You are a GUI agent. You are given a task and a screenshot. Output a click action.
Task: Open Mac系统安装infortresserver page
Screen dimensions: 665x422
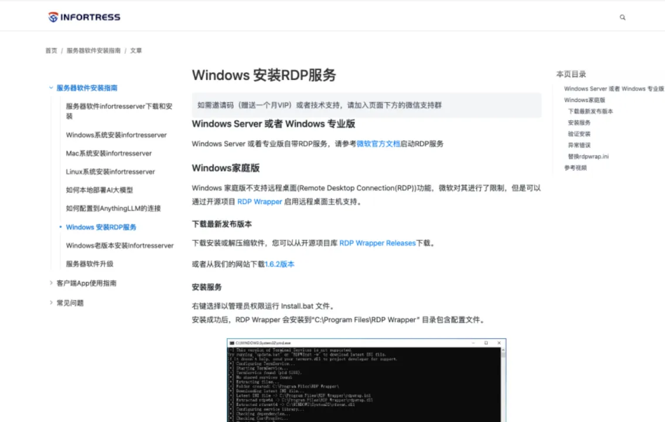[x=108, y=153]
